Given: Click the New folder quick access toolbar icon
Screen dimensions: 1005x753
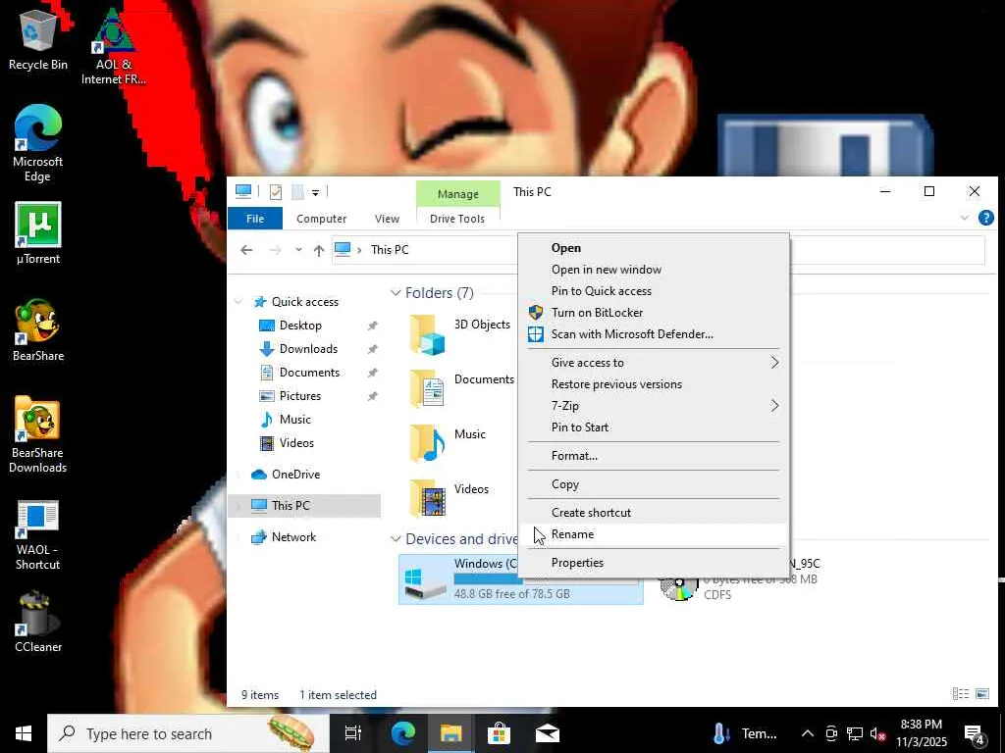Looking at the screenshot, I should pos(297,191).
